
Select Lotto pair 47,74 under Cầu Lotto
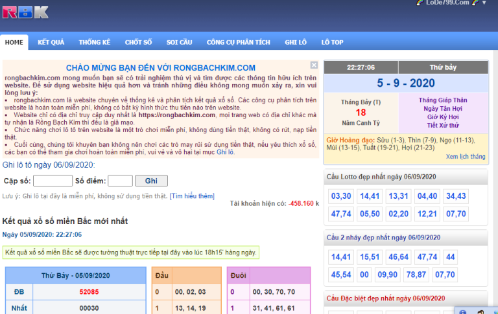point(341,214)
